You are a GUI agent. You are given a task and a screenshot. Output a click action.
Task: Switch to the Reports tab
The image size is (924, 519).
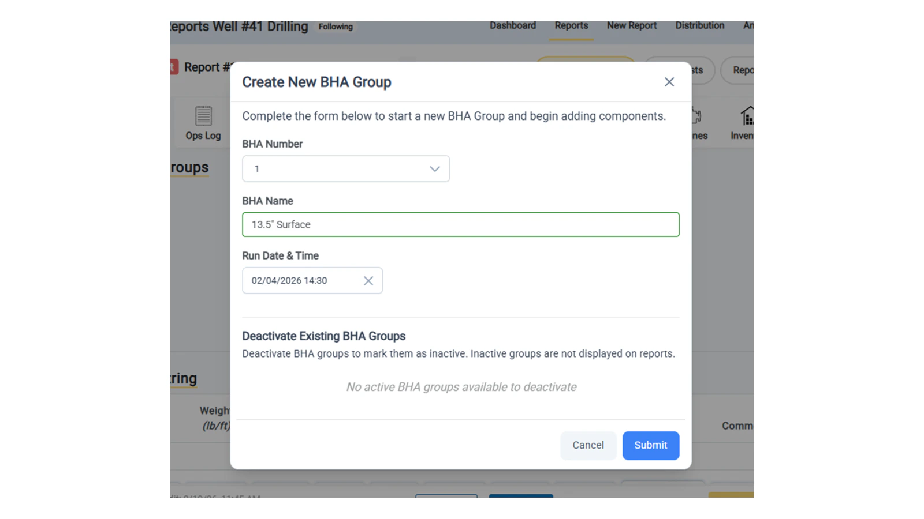571,25
